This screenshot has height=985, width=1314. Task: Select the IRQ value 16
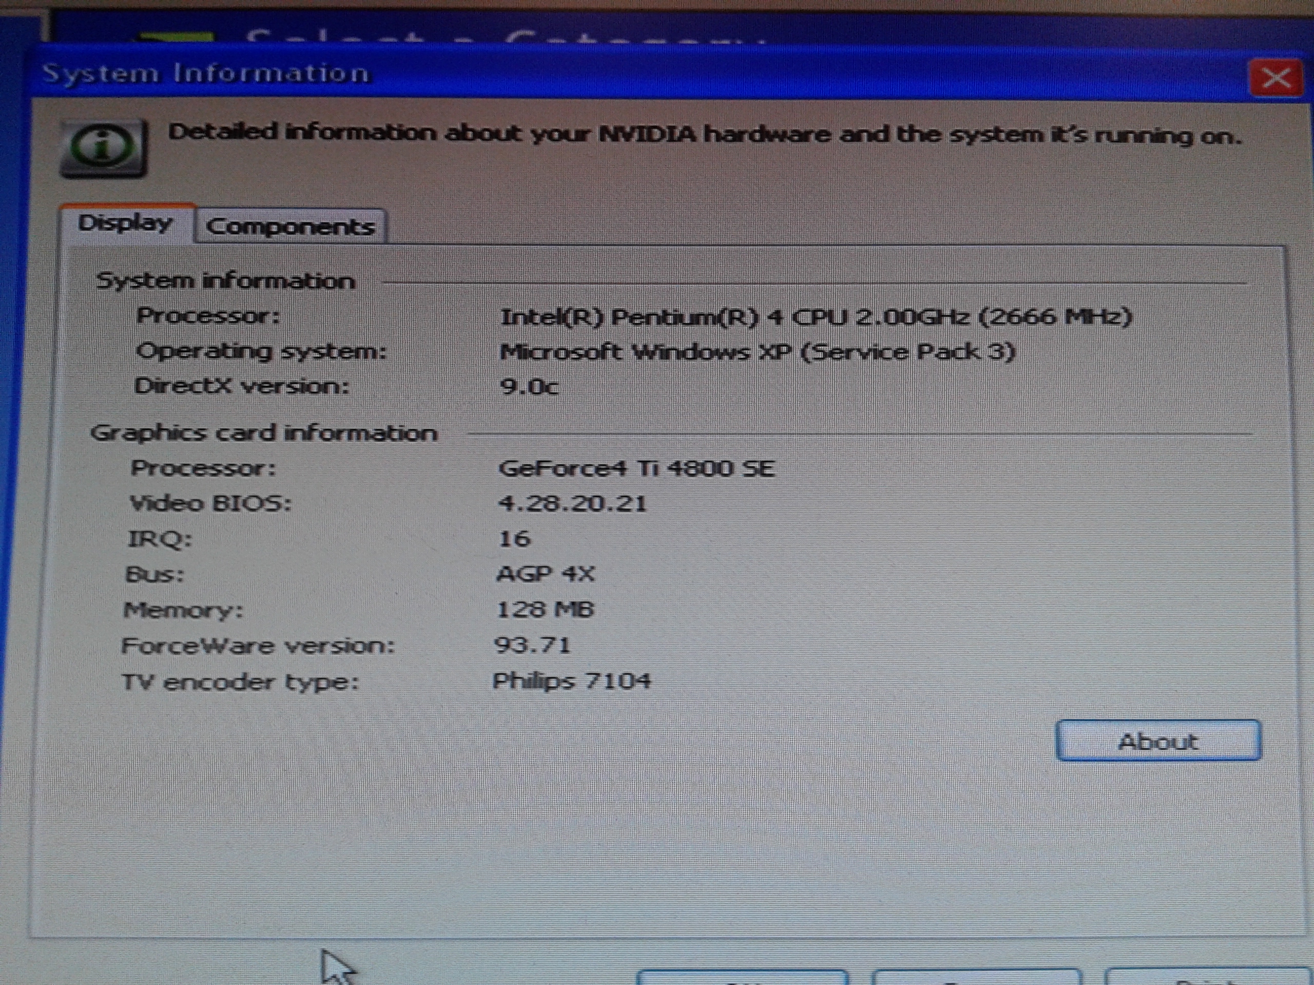(514, 539)
